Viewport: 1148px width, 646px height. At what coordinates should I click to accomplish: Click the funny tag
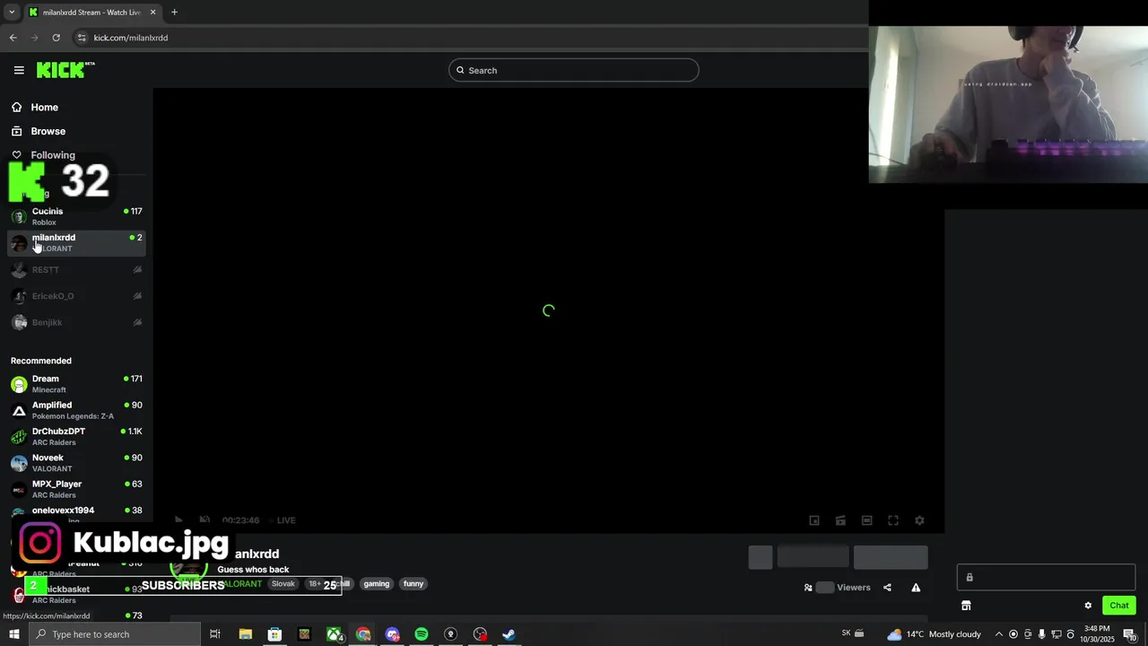coord(413,584)
